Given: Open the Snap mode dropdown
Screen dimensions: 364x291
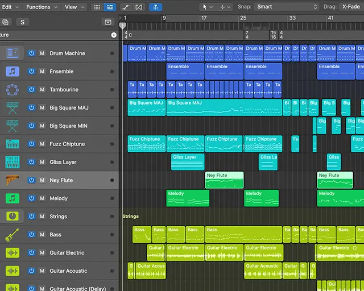Looking at the screenshot, I should [288, 7].
